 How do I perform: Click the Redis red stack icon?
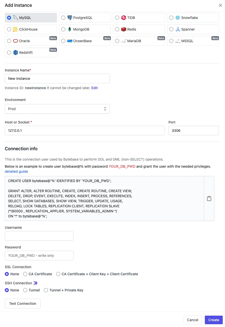(124, 29)
